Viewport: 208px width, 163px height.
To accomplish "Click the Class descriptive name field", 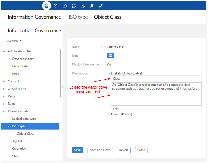I will click(156, 79).
